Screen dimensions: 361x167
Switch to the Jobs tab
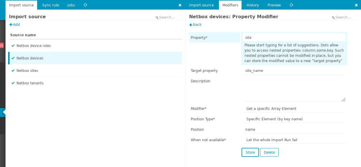(71, 5)
